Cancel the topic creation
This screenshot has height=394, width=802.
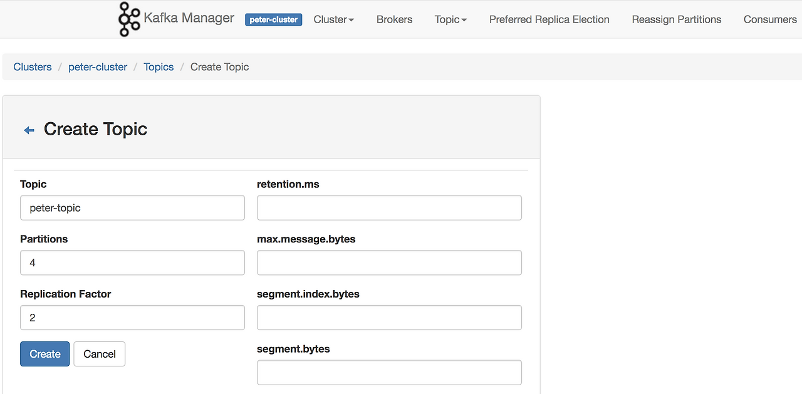tap(100, 354)
